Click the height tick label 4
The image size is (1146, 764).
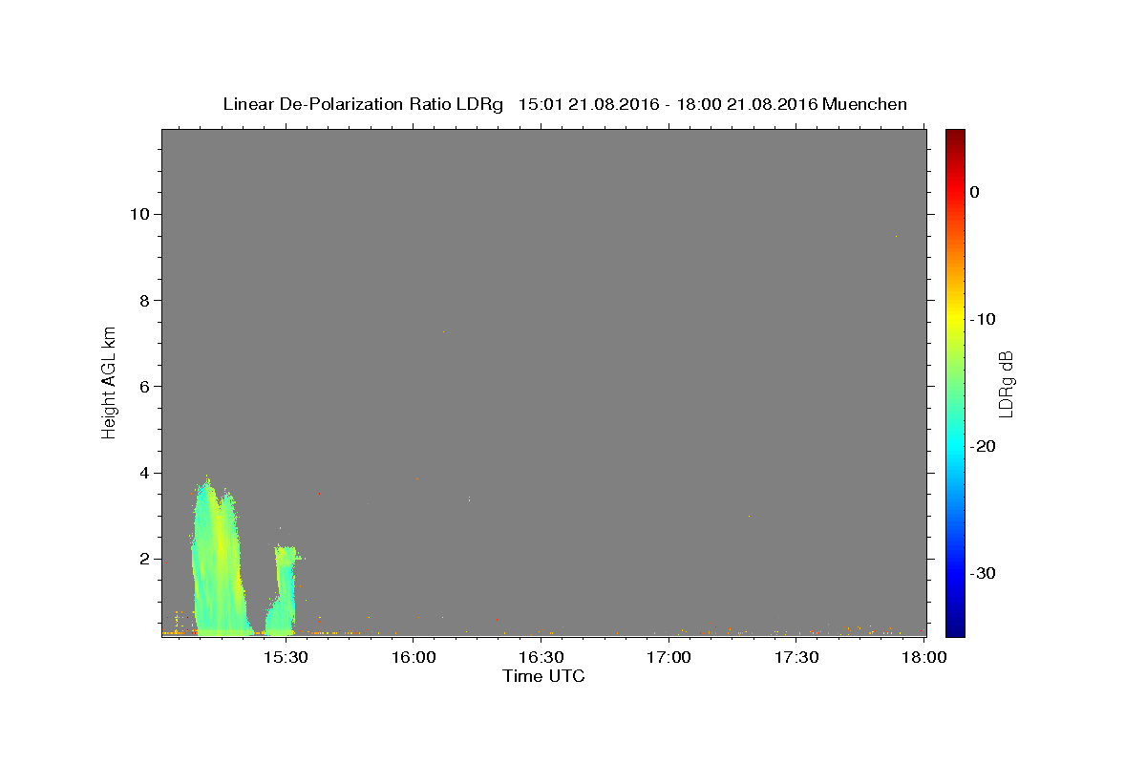[143, 473]
